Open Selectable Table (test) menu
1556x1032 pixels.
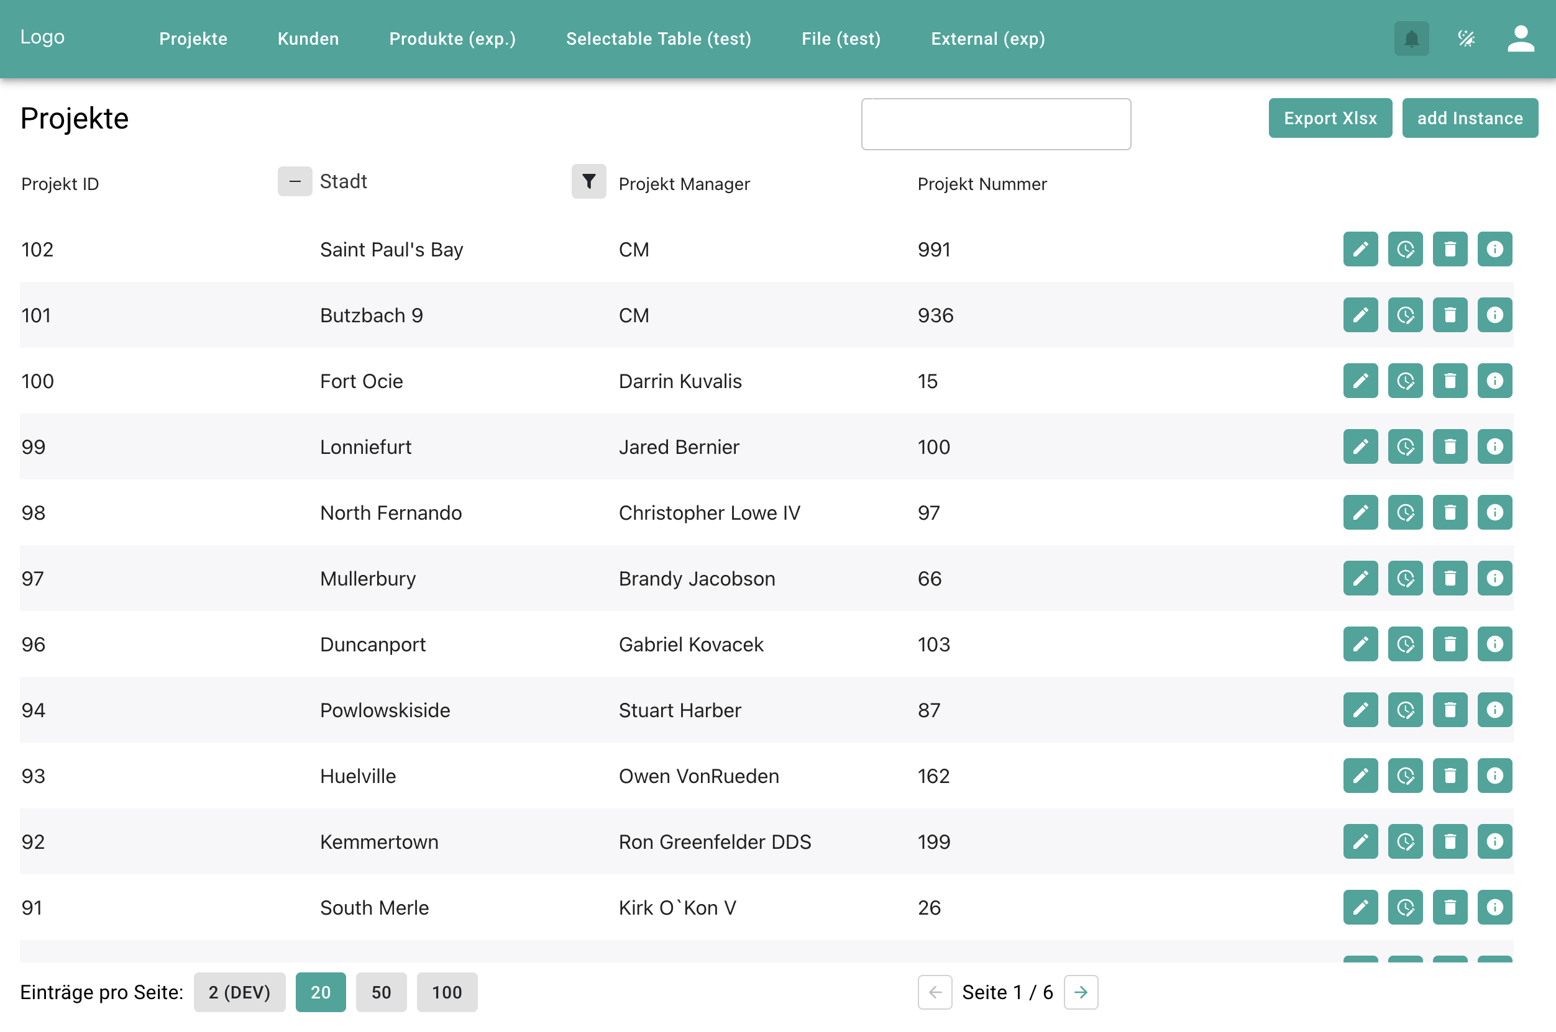[658, 39]
